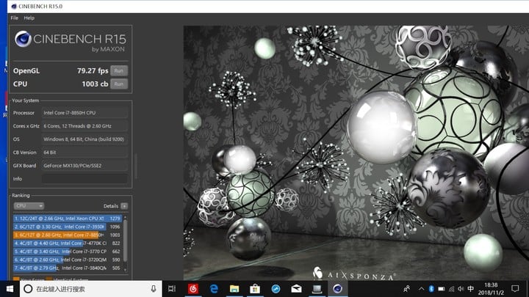The width and height of the screenshot is (529, 297).
Task: Select the highlighted i7-8850H ranking entry
Action: [x=66, y=235]
